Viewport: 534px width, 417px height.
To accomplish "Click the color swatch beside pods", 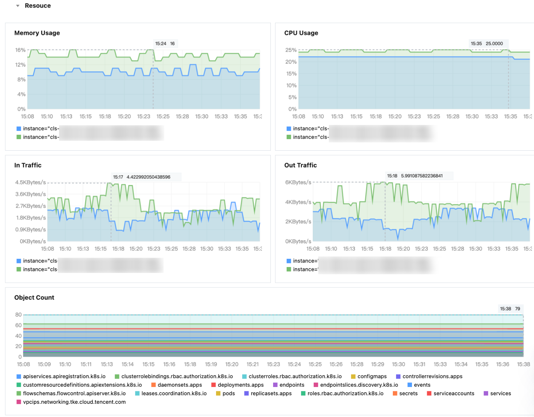I will point(218,394).
